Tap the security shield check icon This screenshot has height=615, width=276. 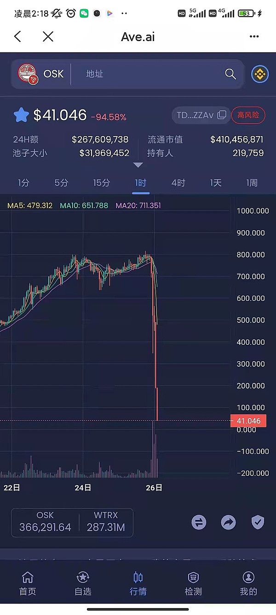pos(258,522)
